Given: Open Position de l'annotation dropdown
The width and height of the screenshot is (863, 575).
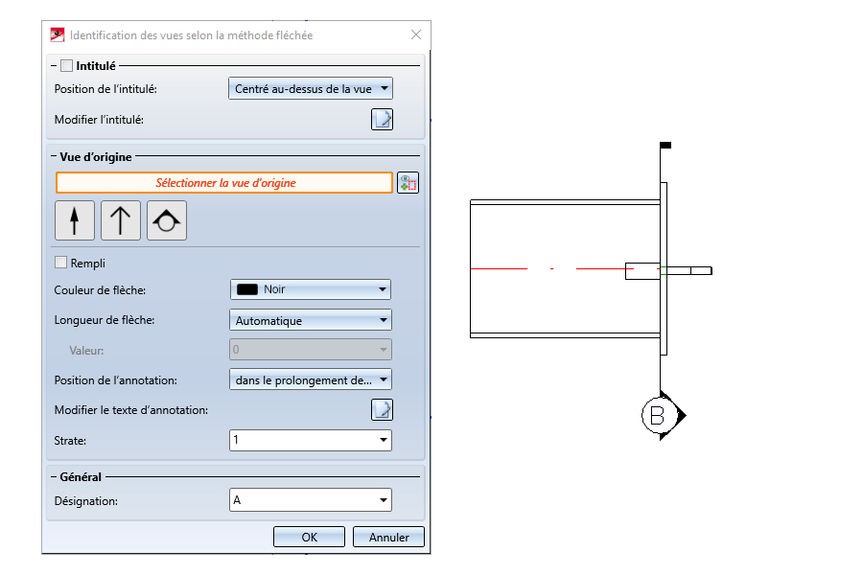Looking at the screenshot, I should pyautogui.click(x=311, y=379).
